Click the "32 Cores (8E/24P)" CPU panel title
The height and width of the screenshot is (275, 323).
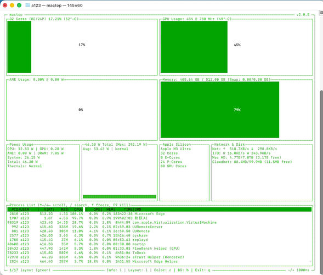[44, 19]
